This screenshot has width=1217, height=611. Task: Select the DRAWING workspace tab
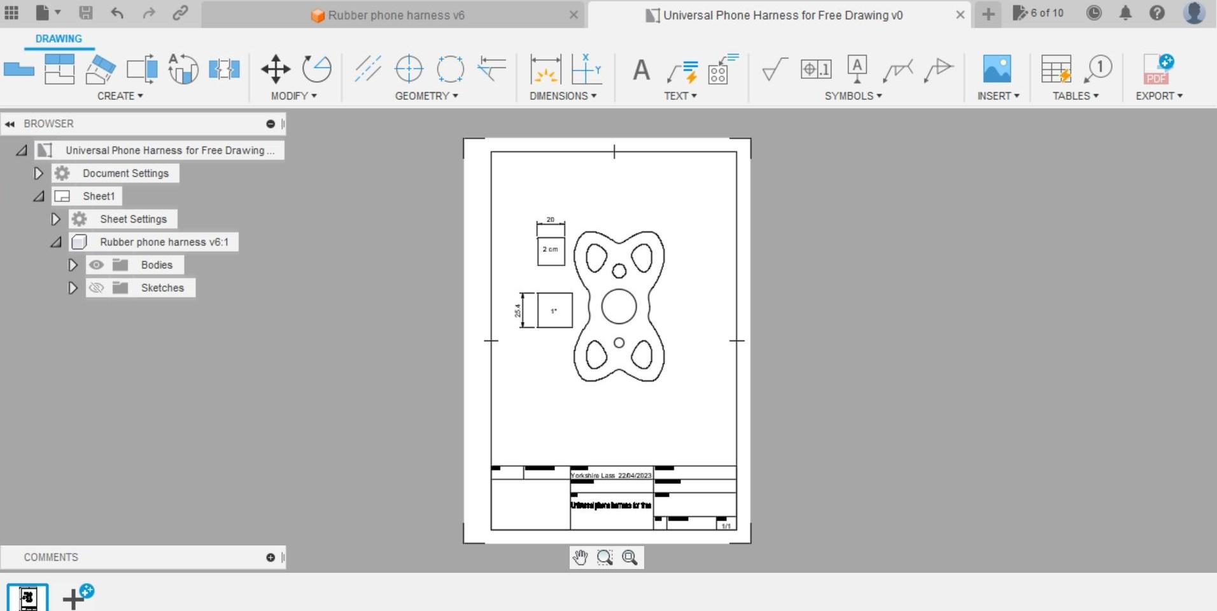coord(59,39)
